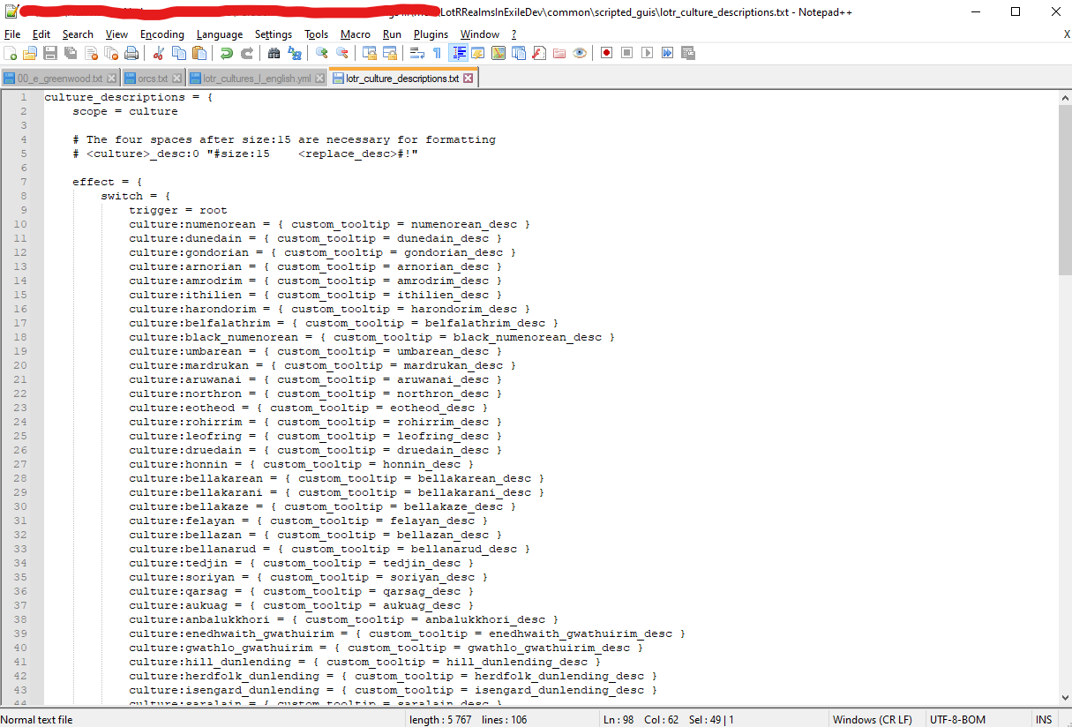Open the Edit menu

point(41,34)
